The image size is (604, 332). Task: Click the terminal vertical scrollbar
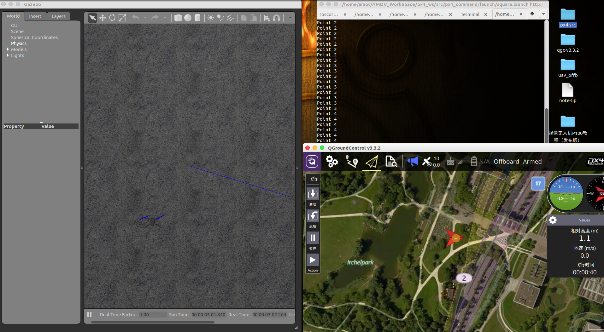[547, 125]
